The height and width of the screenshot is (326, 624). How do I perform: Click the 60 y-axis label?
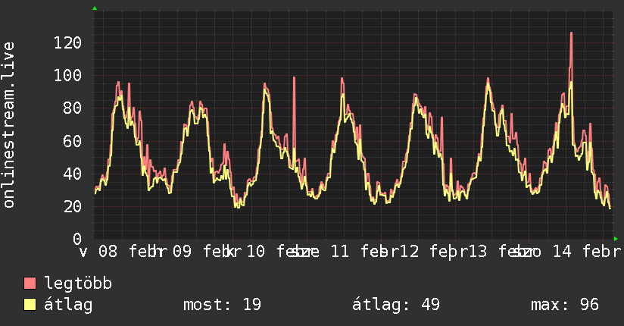click(x=73, y=141)
